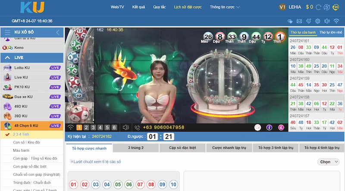The width and height of the screenshot is (345, 191).
Task: Open Lịch sử đặt cược history
Action: (188, 7)
